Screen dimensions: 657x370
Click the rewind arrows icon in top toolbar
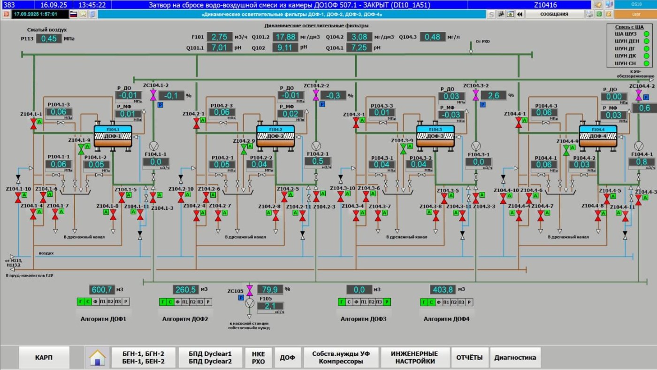pyautogui.click(x=519, y=14)
